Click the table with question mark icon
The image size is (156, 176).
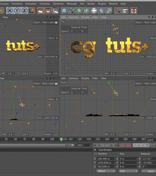(x=125, y=11)
